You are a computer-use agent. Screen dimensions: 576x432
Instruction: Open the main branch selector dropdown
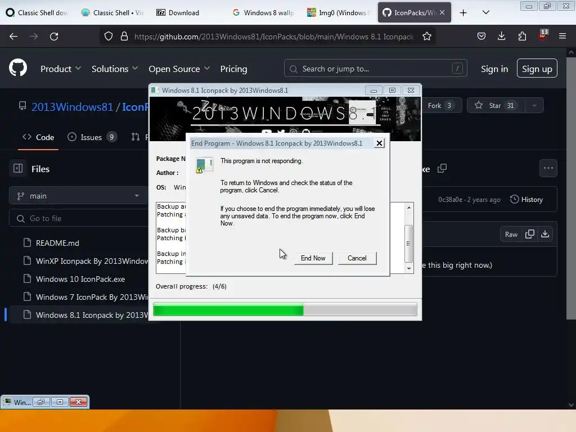click(x=79, y=196)
